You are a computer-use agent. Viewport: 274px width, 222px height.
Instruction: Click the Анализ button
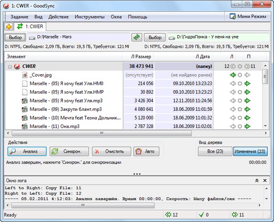pyautogui.click(x=27, y=151)
